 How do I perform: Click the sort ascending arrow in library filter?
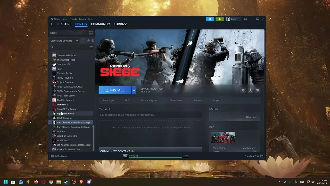[83, 41]
